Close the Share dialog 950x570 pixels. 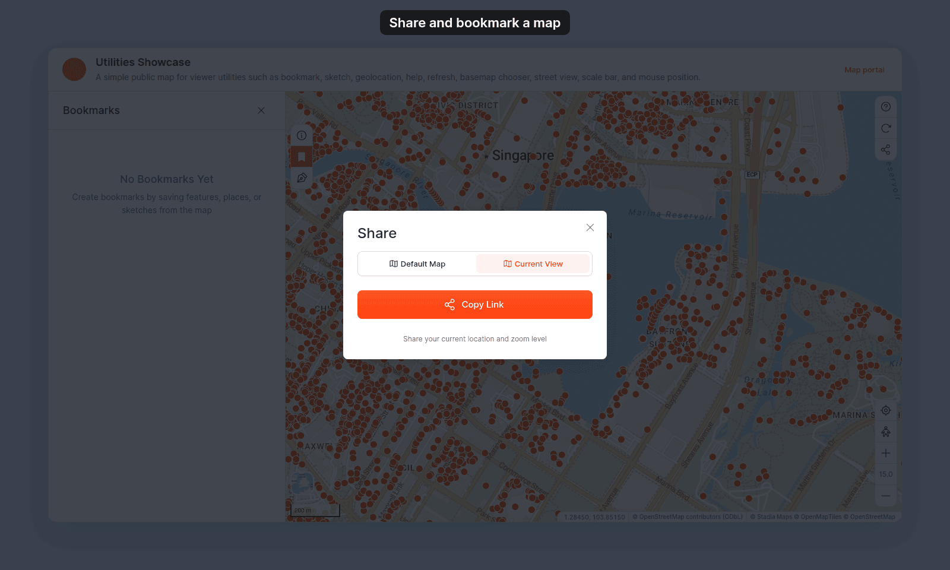tap(590, 227)
